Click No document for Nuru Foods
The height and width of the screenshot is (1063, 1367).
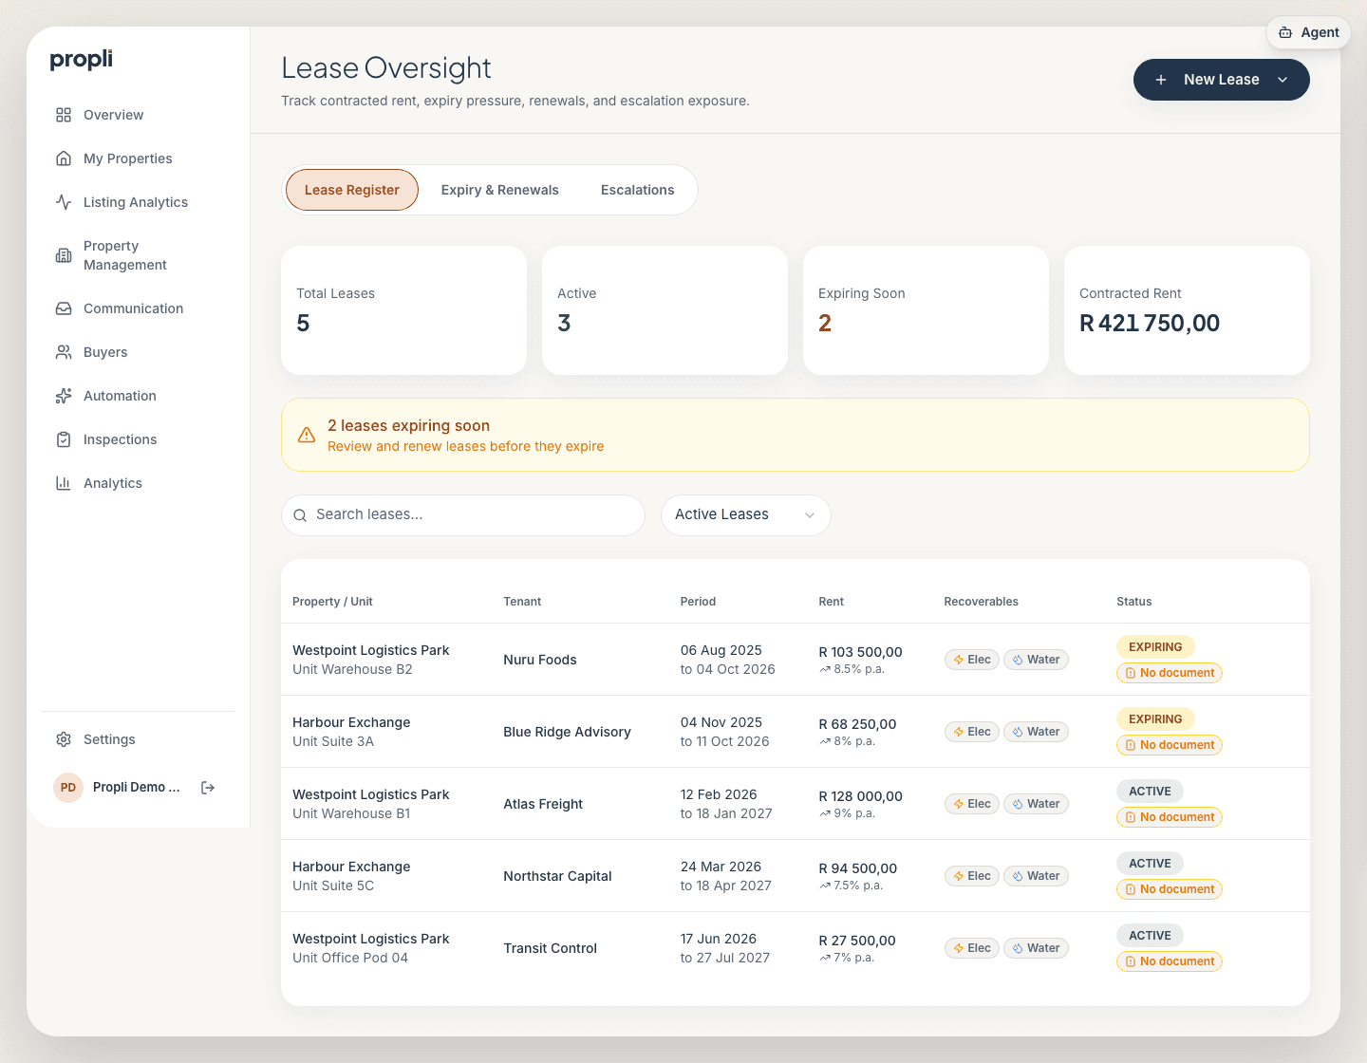pos(1170,673)
